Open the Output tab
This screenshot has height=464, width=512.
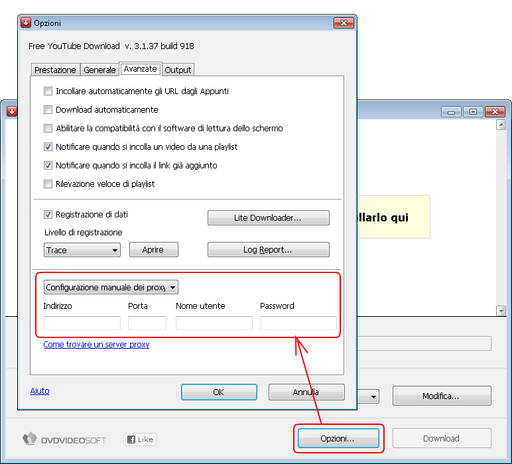[178, 70]
